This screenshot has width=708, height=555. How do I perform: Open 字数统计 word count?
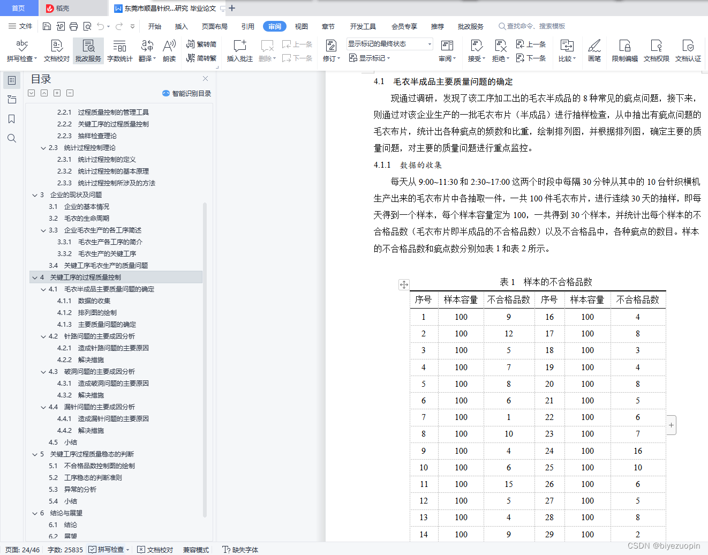pos(119,51)
